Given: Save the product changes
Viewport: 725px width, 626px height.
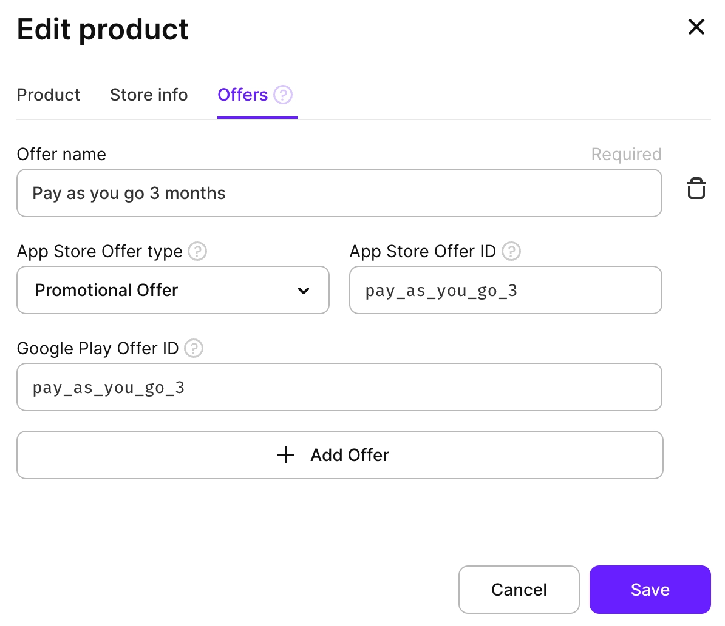Looking at the screenshot, I should (x=650, y=590).
